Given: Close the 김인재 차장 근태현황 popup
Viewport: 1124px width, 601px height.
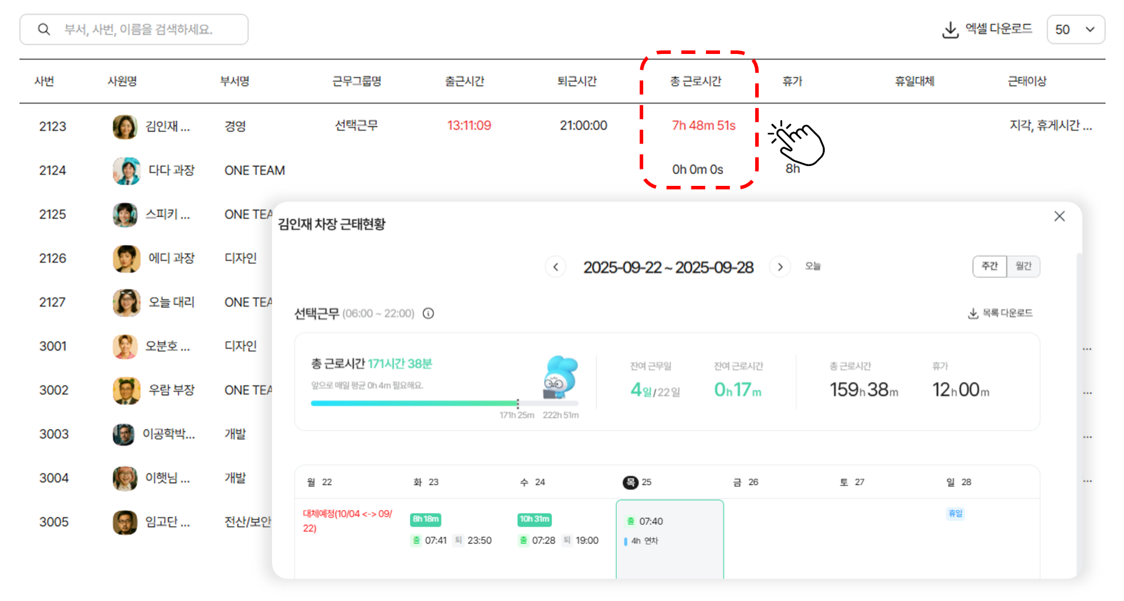Looking at the screenshot, I should click(1059, 216).
